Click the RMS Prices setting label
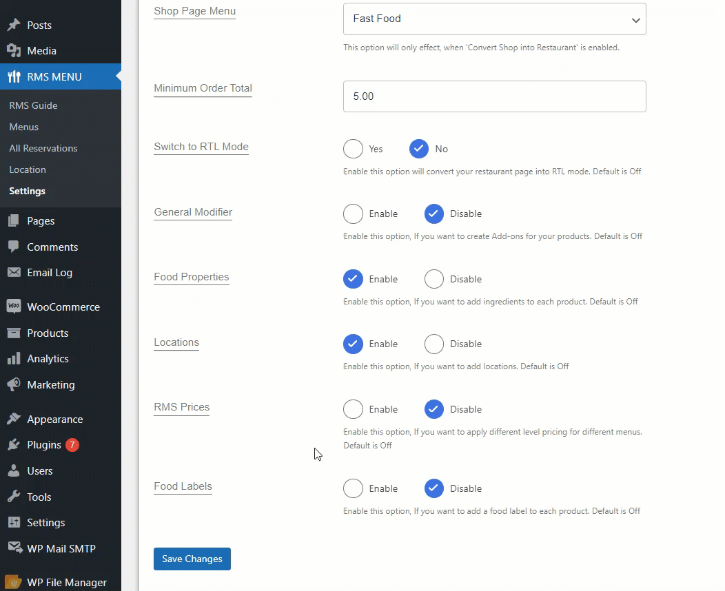This screenshot has width=725, height=591. click(x=182, y=407)
